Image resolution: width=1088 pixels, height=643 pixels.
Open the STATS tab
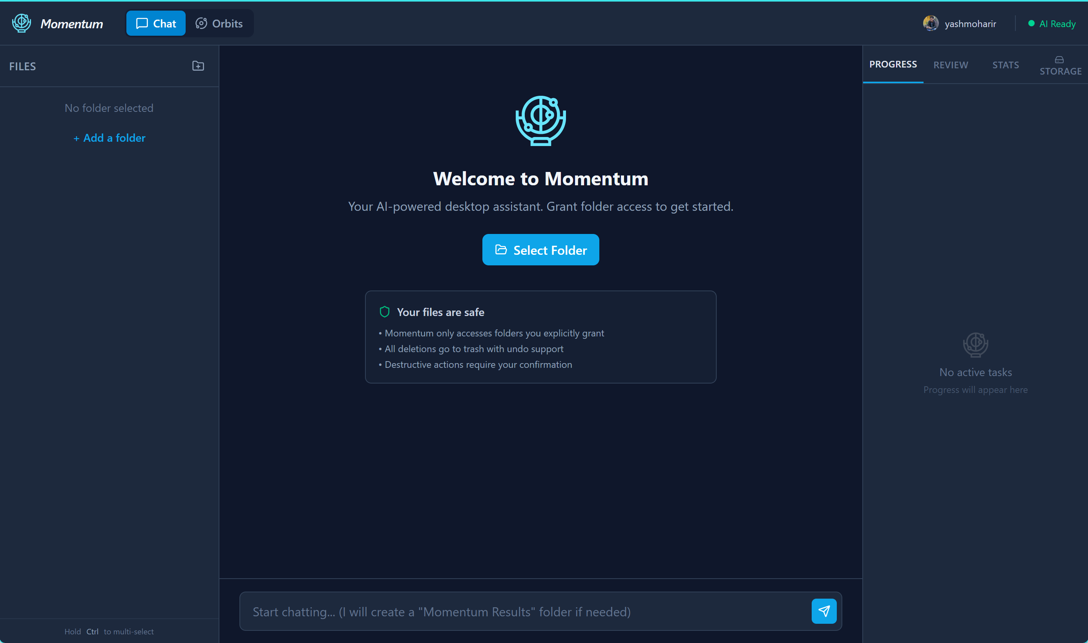click(1005, 65)
